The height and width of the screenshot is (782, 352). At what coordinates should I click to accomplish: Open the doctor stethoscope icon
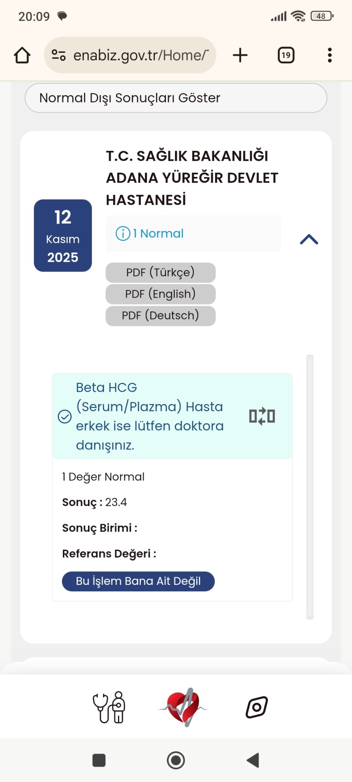[x=109, y=707]
